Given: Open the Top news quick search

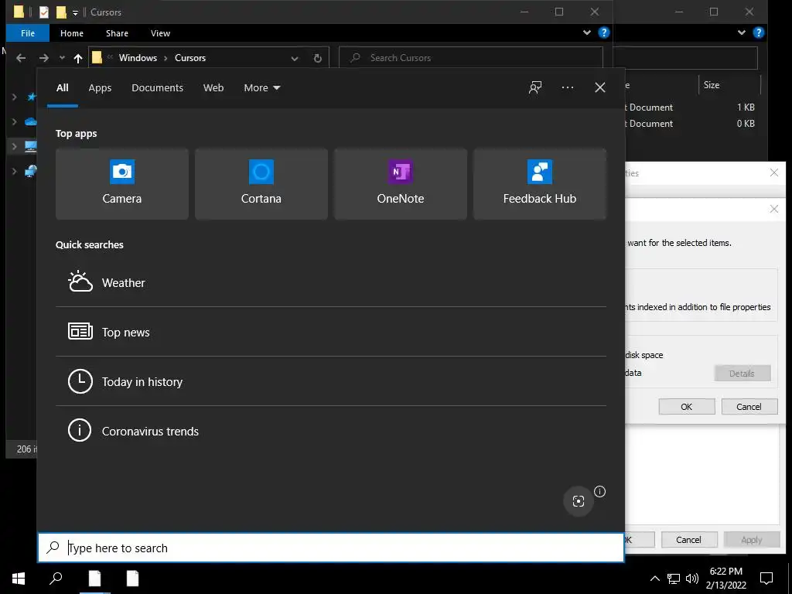Looking at the screenshot, I should point(331,332).
